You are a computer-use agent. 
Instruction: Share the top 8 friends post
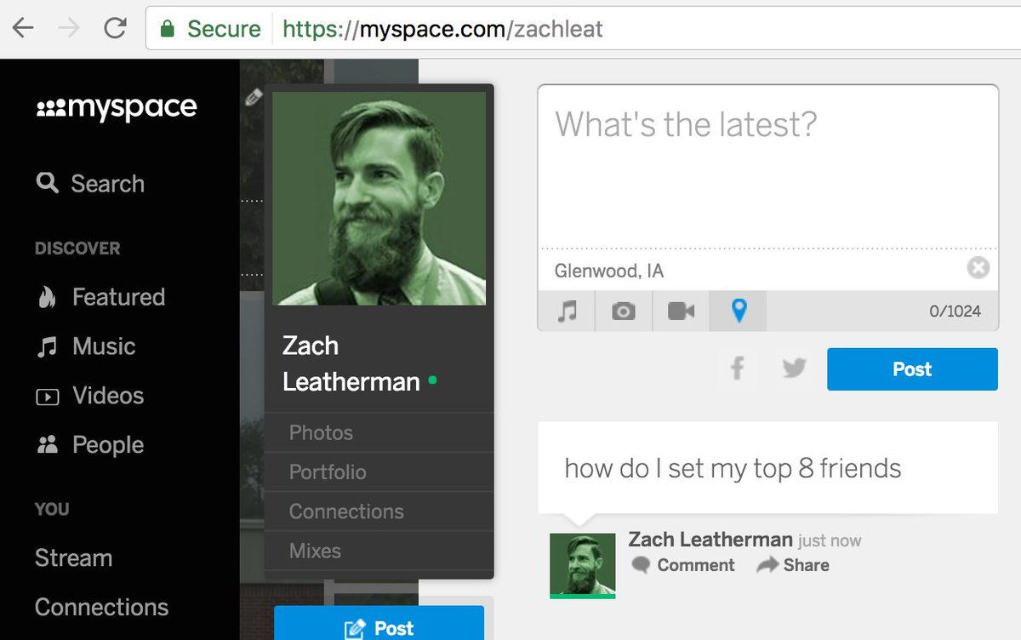pos(793,565)
